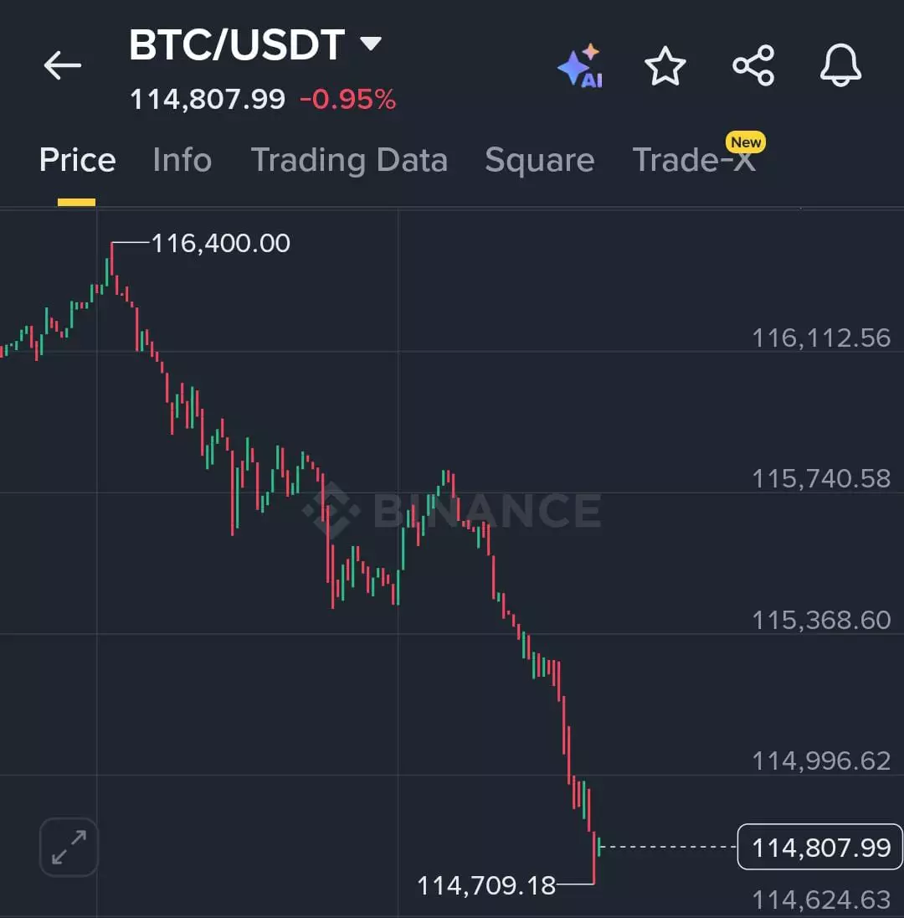904x918 pixels.
Task: Open the Trade-X tab
Action: click(x=694, y=160)
